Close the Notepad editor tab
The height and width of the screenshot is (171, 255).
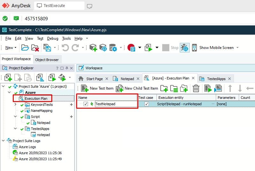point(138,79)
